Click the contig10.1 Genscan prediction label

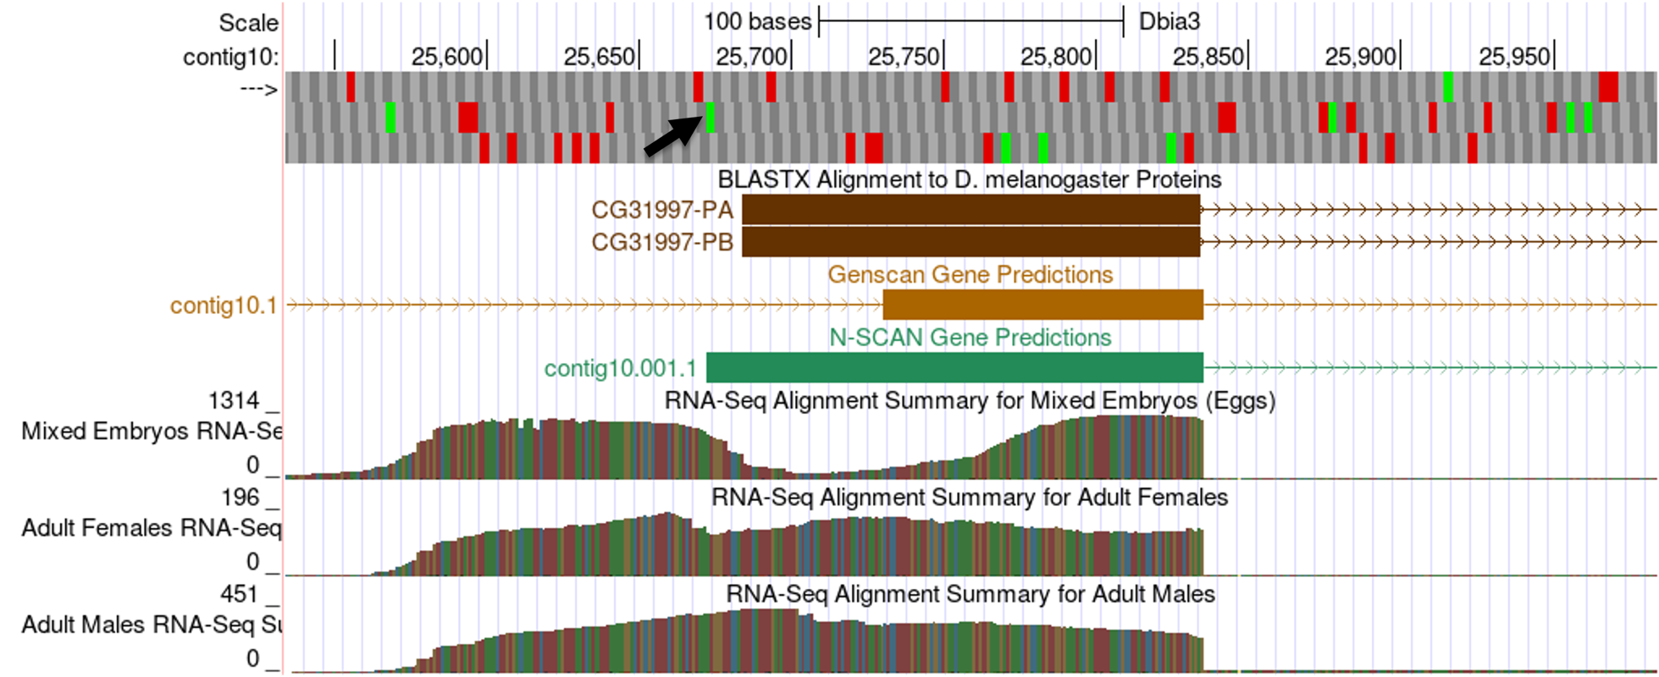click(x=224, y=305)
